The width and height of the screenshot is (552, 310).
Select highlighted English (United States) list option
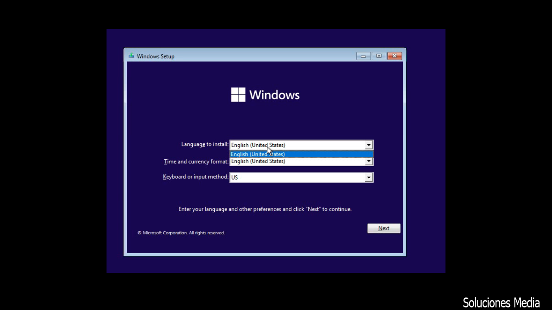301,154
